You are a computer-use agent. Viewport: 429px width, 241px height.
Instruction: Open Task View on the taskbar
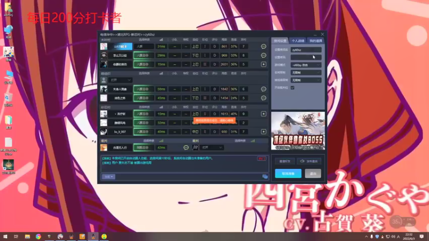coord(16,236)
